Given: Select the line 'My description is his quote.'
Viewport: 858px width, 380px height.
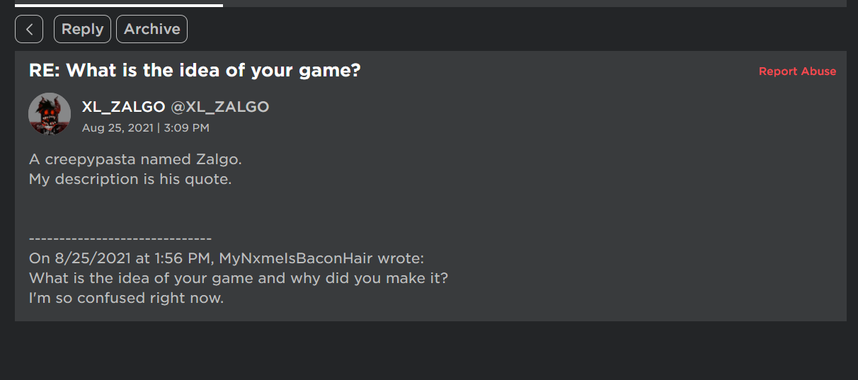Looking at the screenshot, I should coord(130,179).
